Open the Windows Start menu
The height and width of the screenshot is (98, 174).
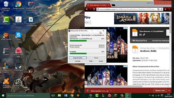point(3,96)
